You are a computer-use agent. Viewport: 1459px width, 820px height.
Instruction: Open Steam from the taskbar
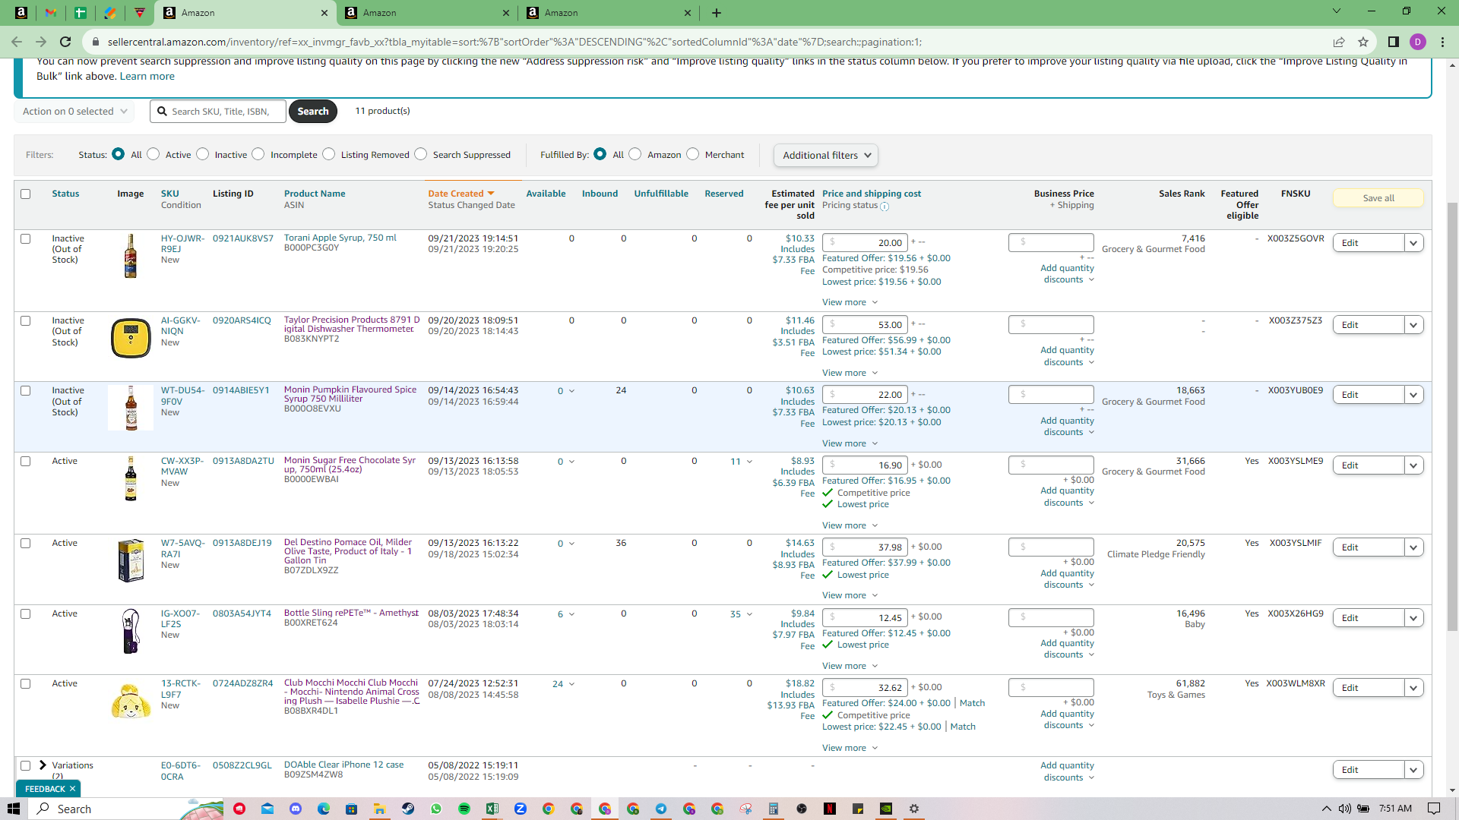408,809
